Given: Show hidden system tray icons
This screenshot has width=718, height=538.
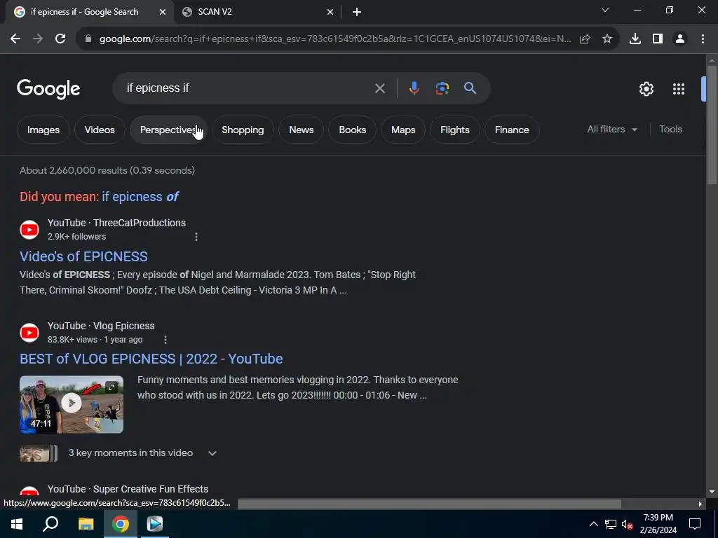Looking at the screenshot, I should coord(593,524).
